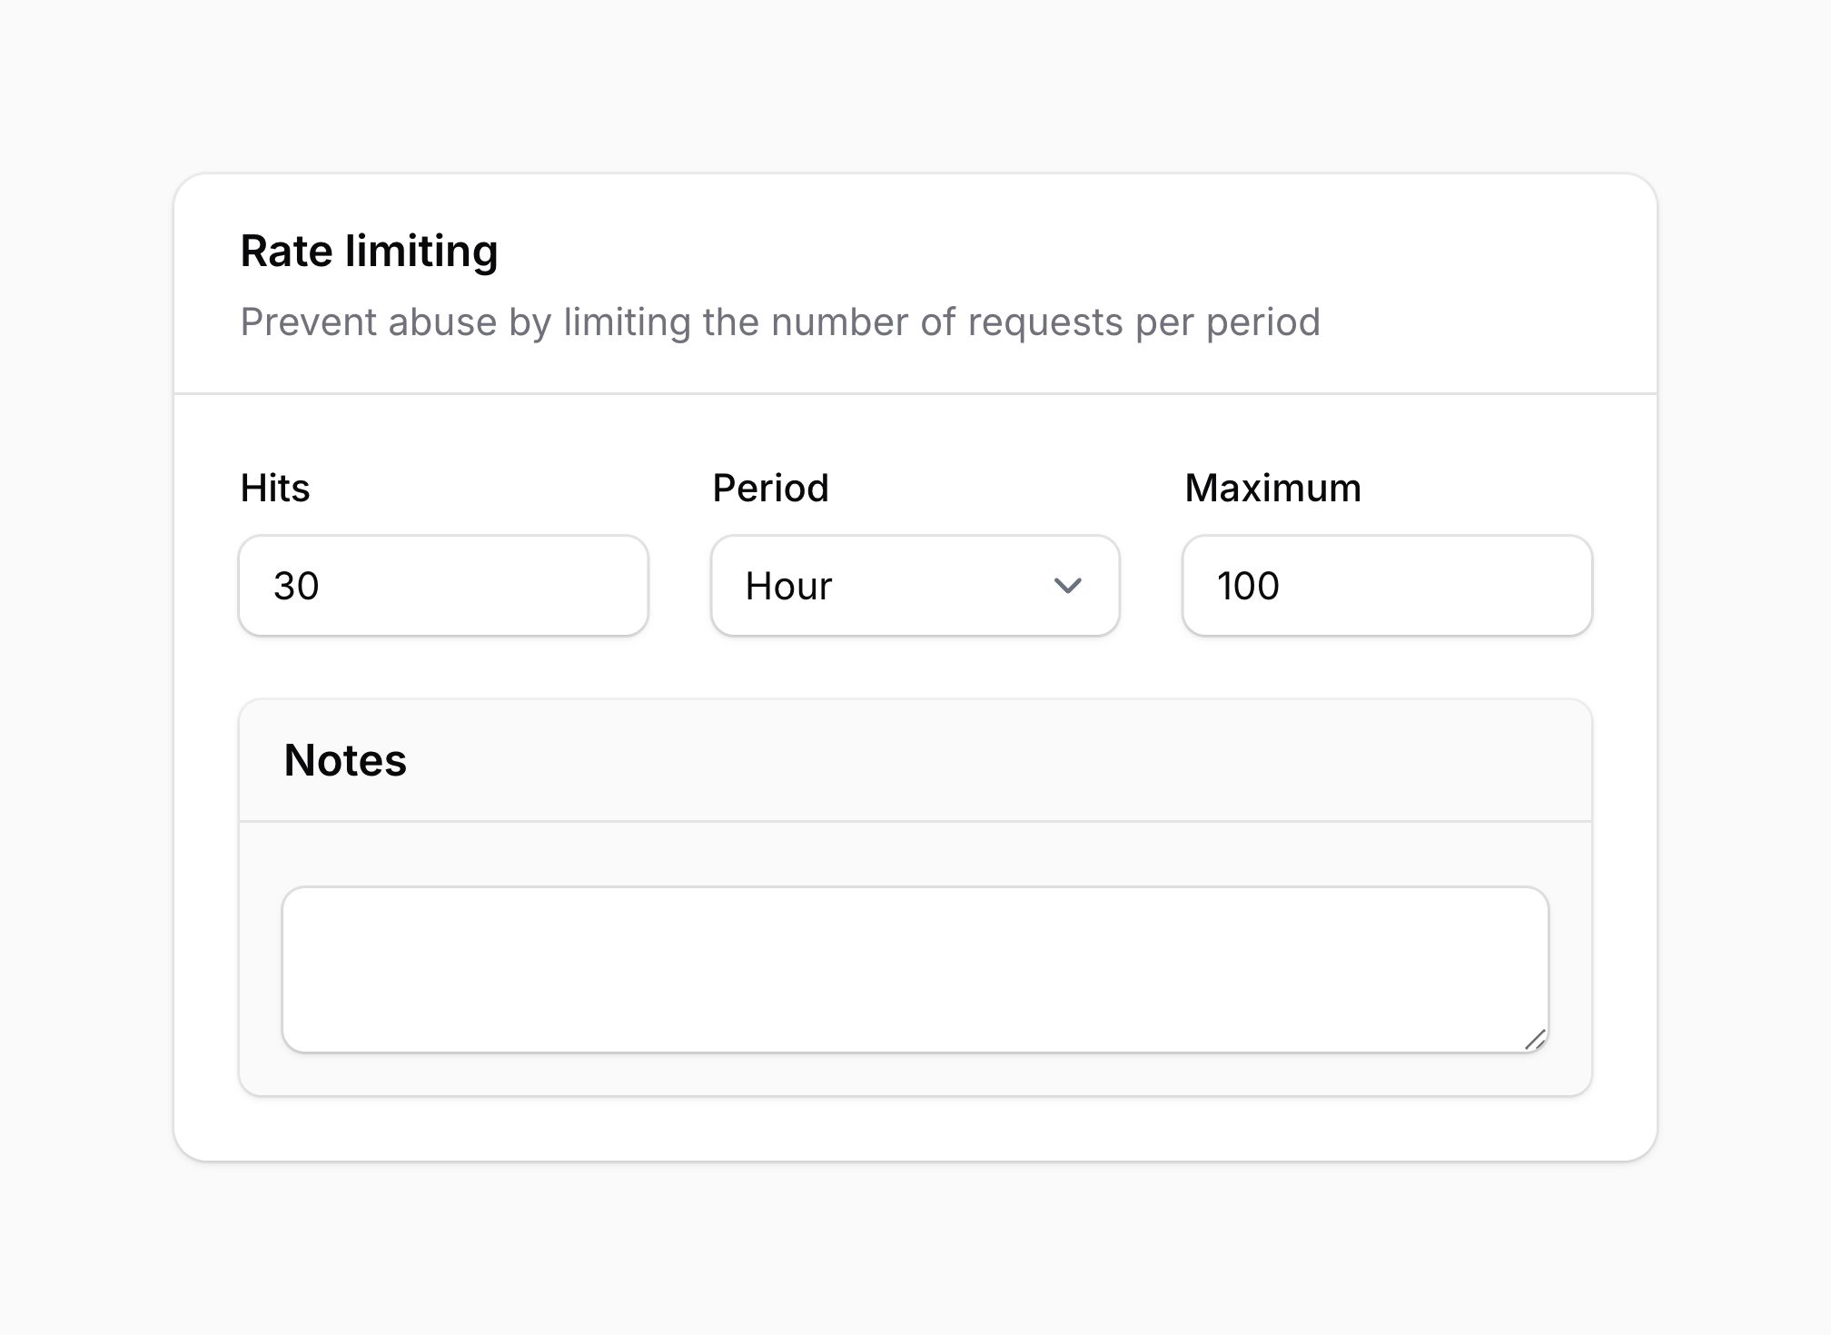Click the chevron arrow in Period select
This screenshot has height=1335, width=1831.
coord(1067,586)
